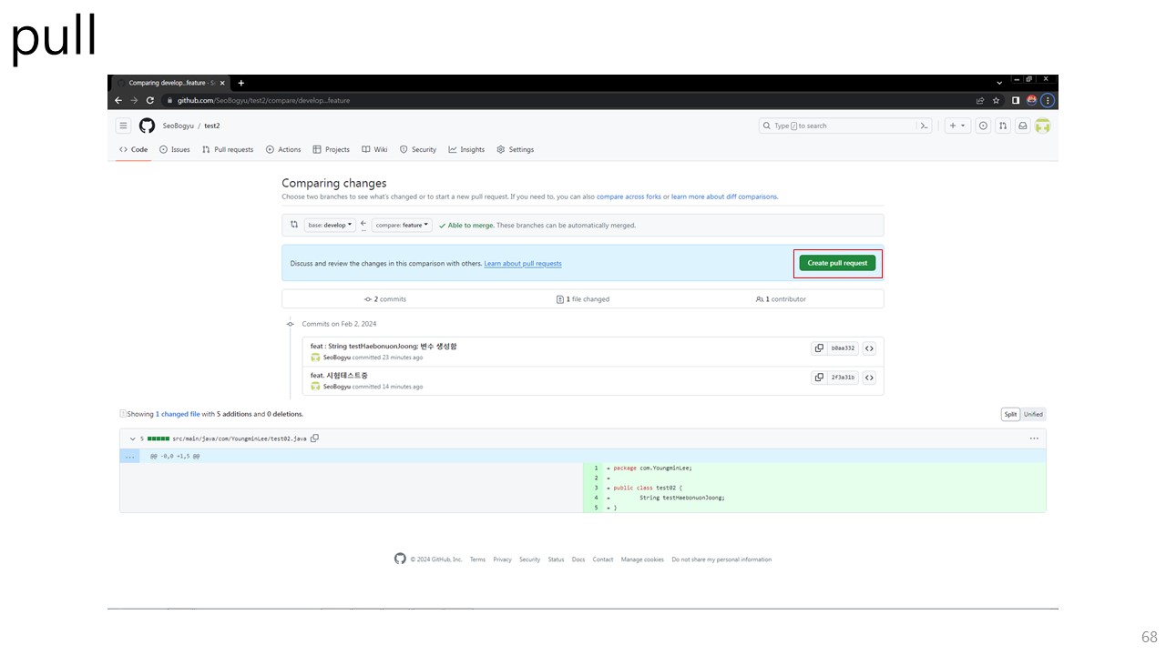Click the browser address bar URL
Viewport: 1166px width, 655px height.
coord(263,100)
